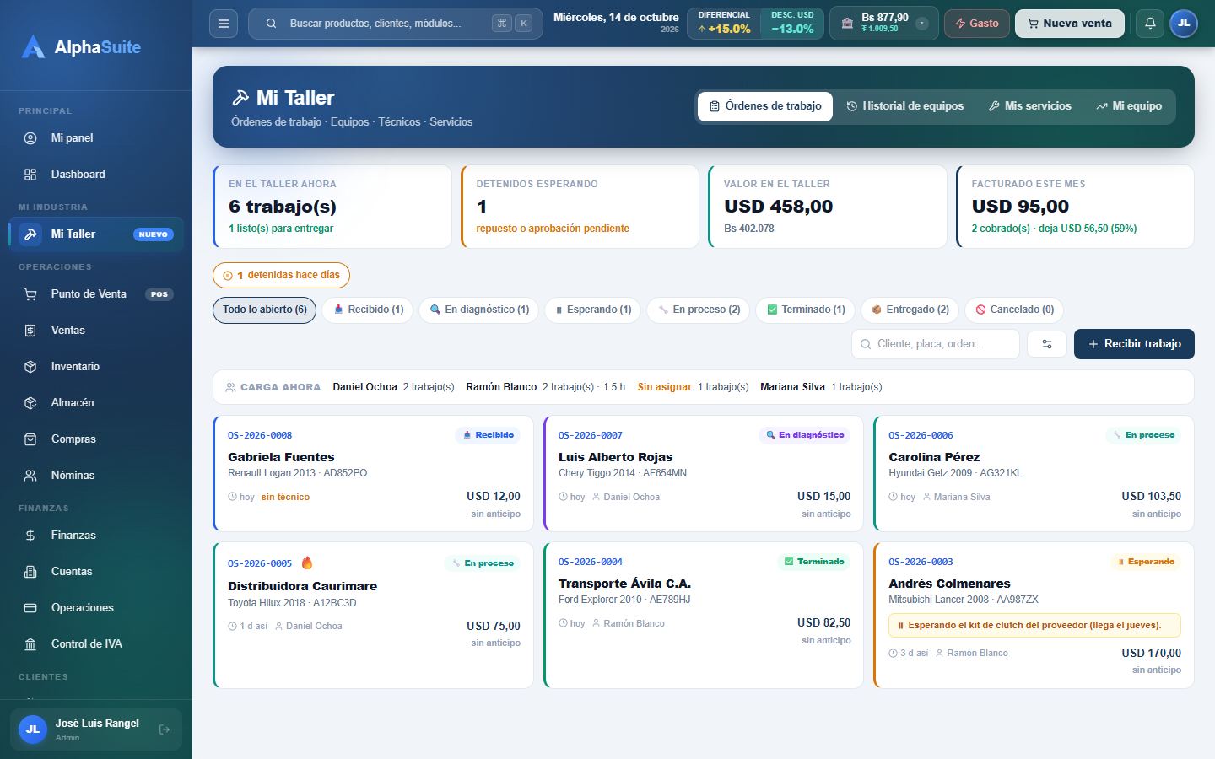Click Recibir trabajo button
The width and height of the screenshot is (1215, 759).
(1134, 344)
